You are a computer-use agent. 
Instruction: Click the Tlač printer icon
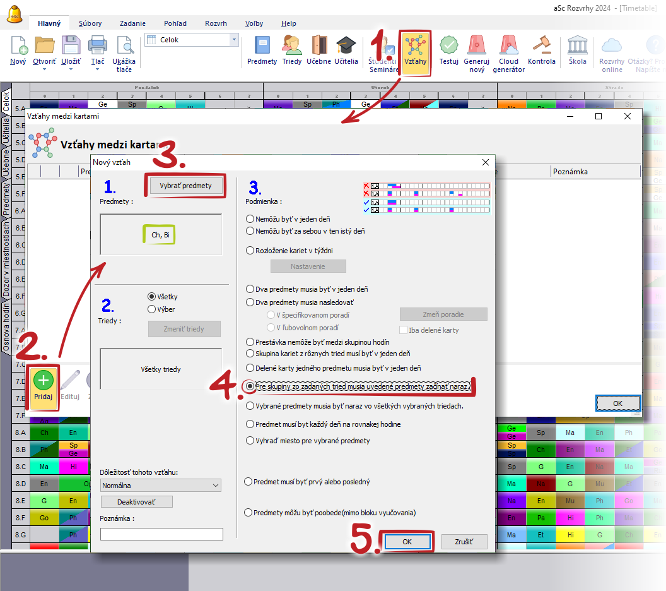point(97,45)
